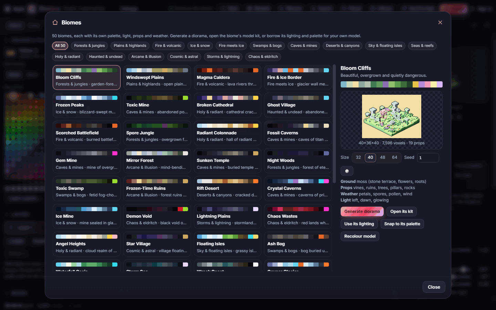Choose the Crystal Caverns biome card
The image size is (496, 310).
(298, 189)
